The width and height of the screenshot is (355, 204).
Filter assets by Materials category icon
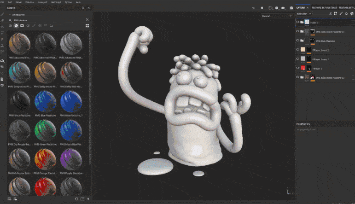point(10,26)
